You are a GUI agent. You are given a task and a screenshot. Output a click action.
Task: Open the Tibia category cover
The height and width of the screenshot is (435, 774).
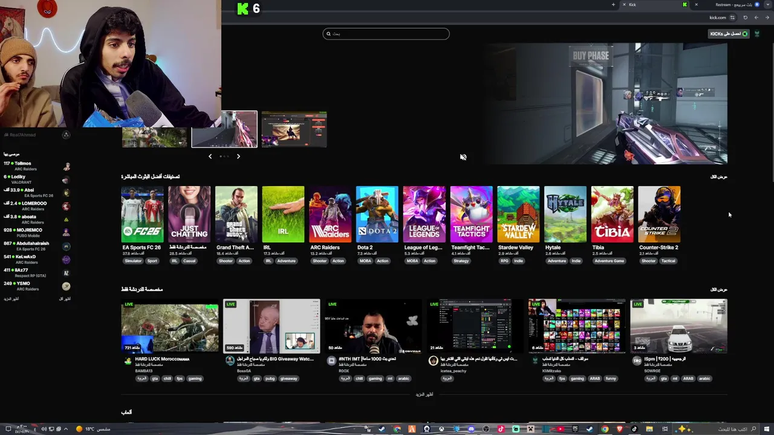[x=612, y=214]
